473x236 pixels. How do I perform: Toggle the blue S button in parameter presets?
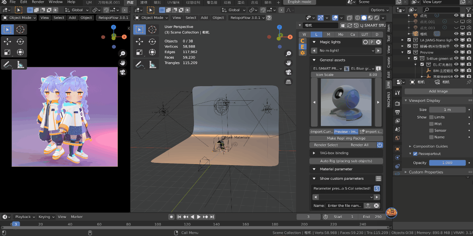point(376,188)
